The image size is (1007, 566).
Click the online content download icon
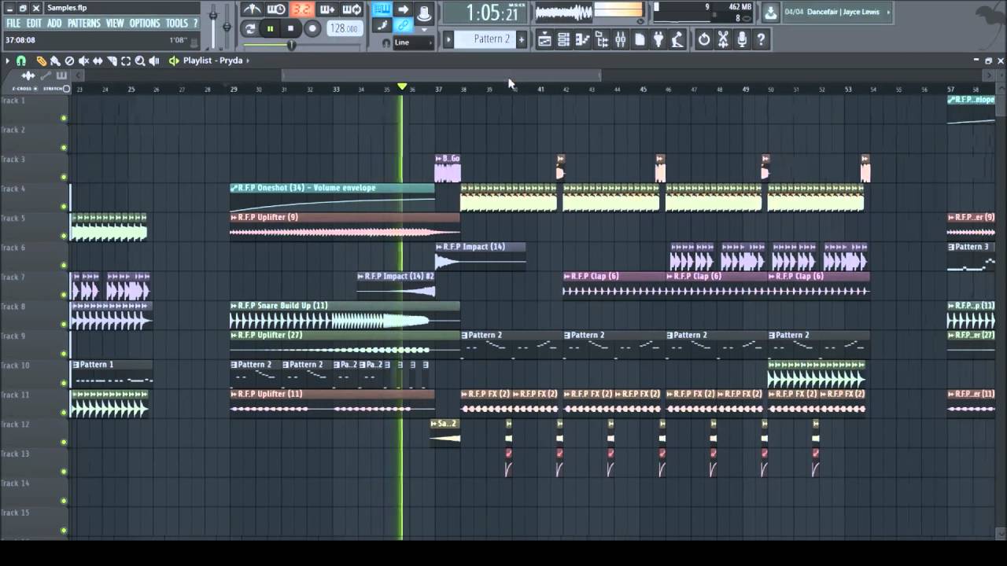[770, 12]
